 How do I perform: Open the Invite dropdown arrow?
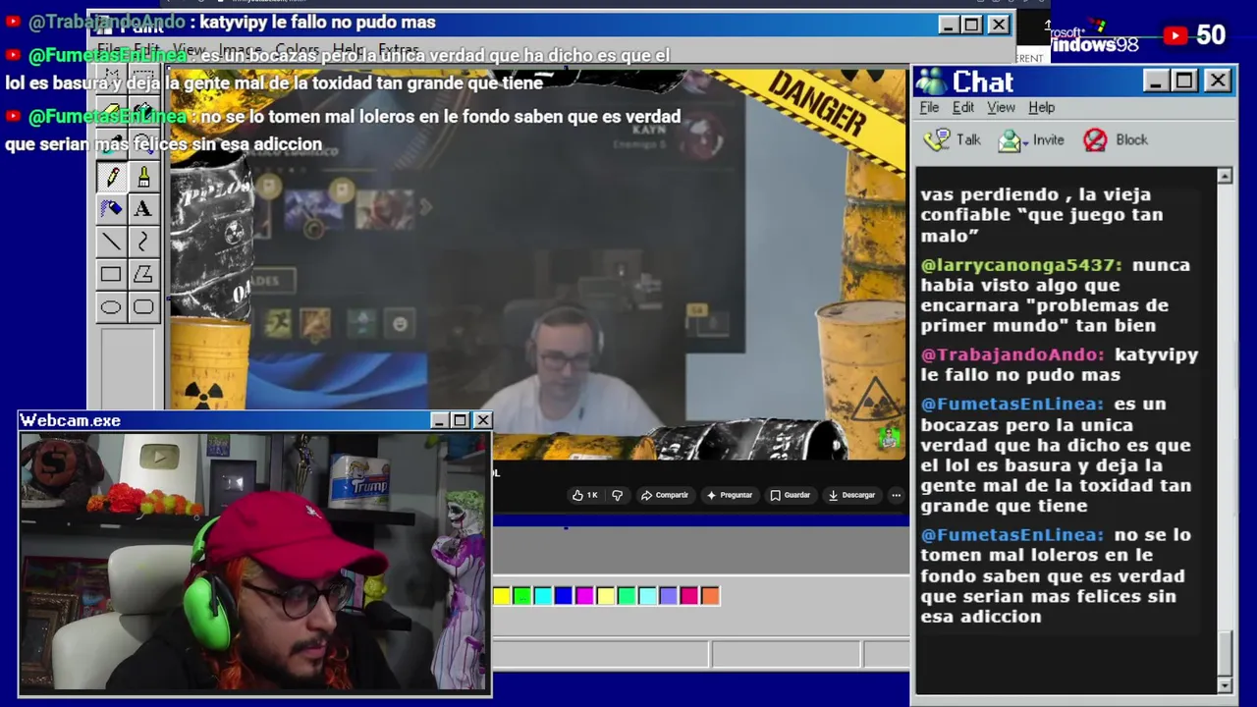tap(1025, 143)
